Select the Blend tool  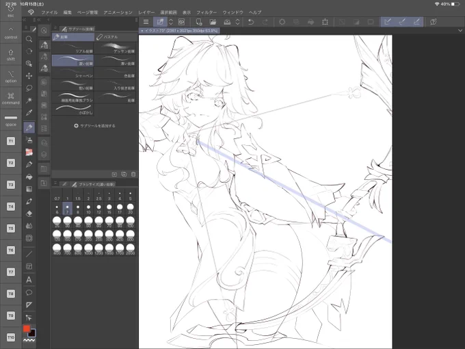coord(29,226)
